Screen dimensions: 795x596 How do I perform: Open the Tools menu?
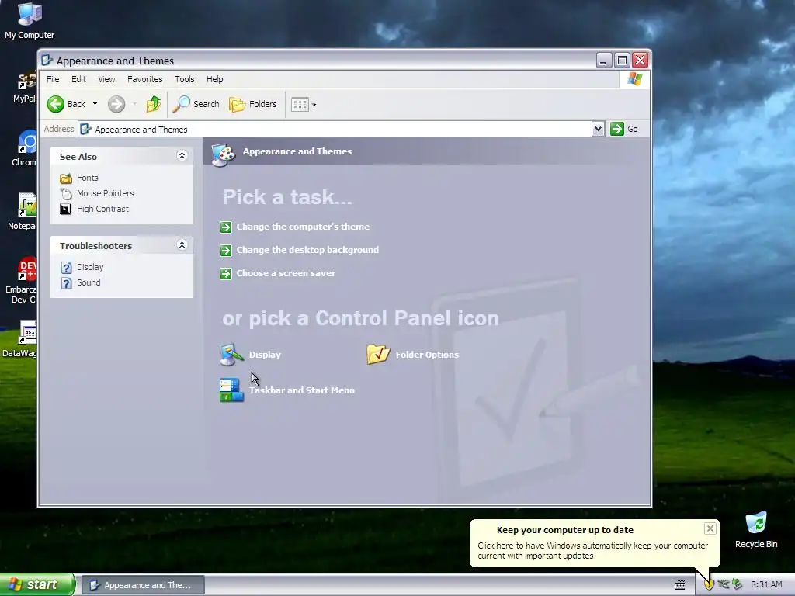pyautogui.click(x=185, y=79)
